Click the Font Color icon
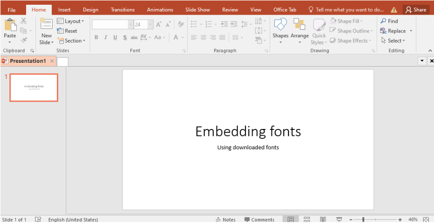 175,37
